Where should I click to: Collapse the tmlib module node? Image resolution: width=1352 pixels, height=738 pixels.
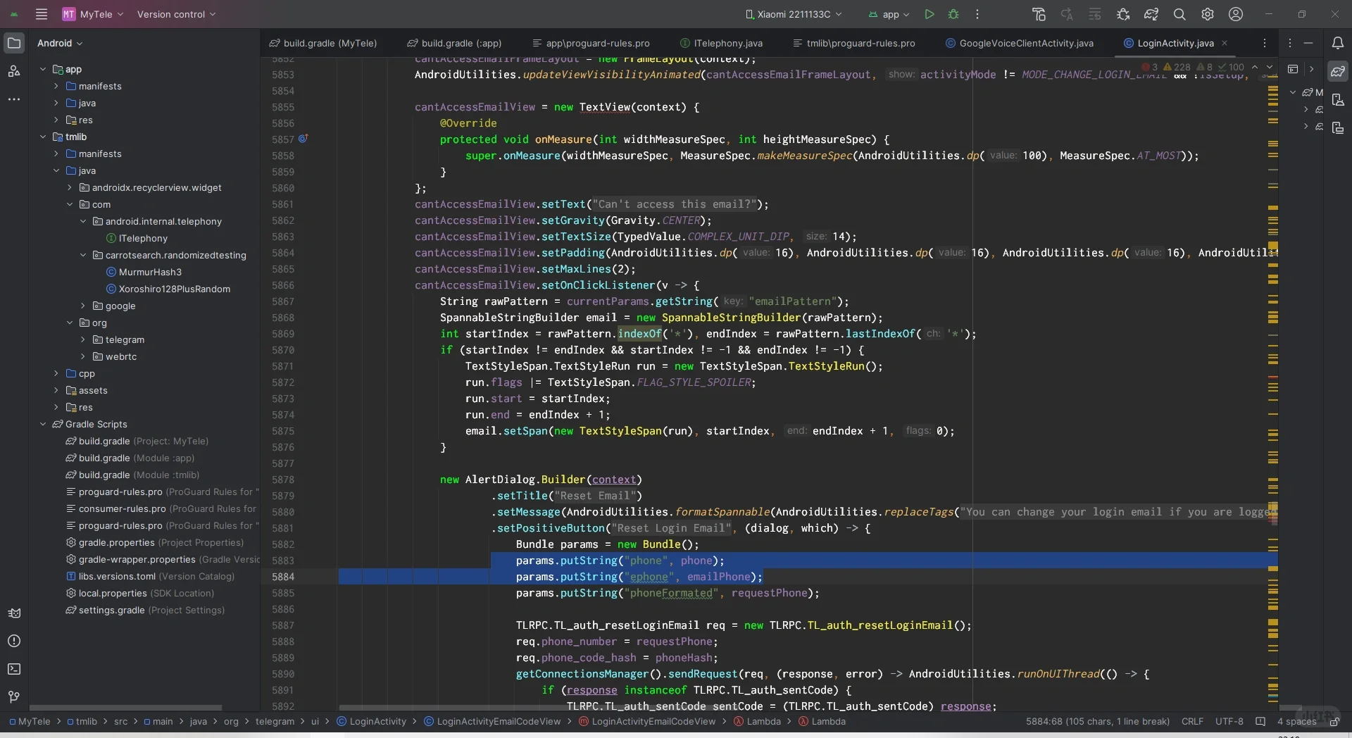pyautogui.click(x=43, y=137)
